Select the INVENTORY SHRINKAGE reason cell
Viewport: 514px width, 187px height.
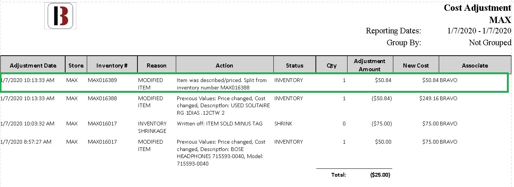(x=152, y=127)
